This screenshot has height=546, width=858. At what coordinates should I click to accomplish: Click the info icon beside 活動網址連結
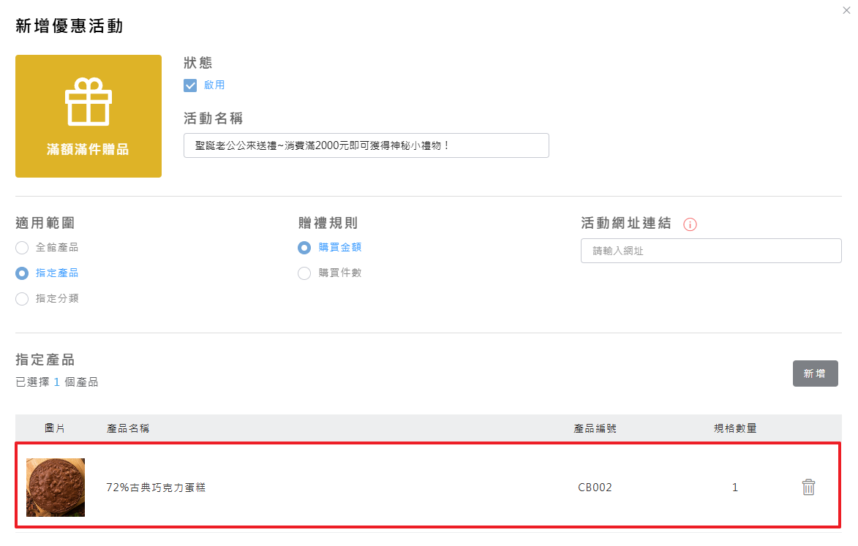[689, 224]
